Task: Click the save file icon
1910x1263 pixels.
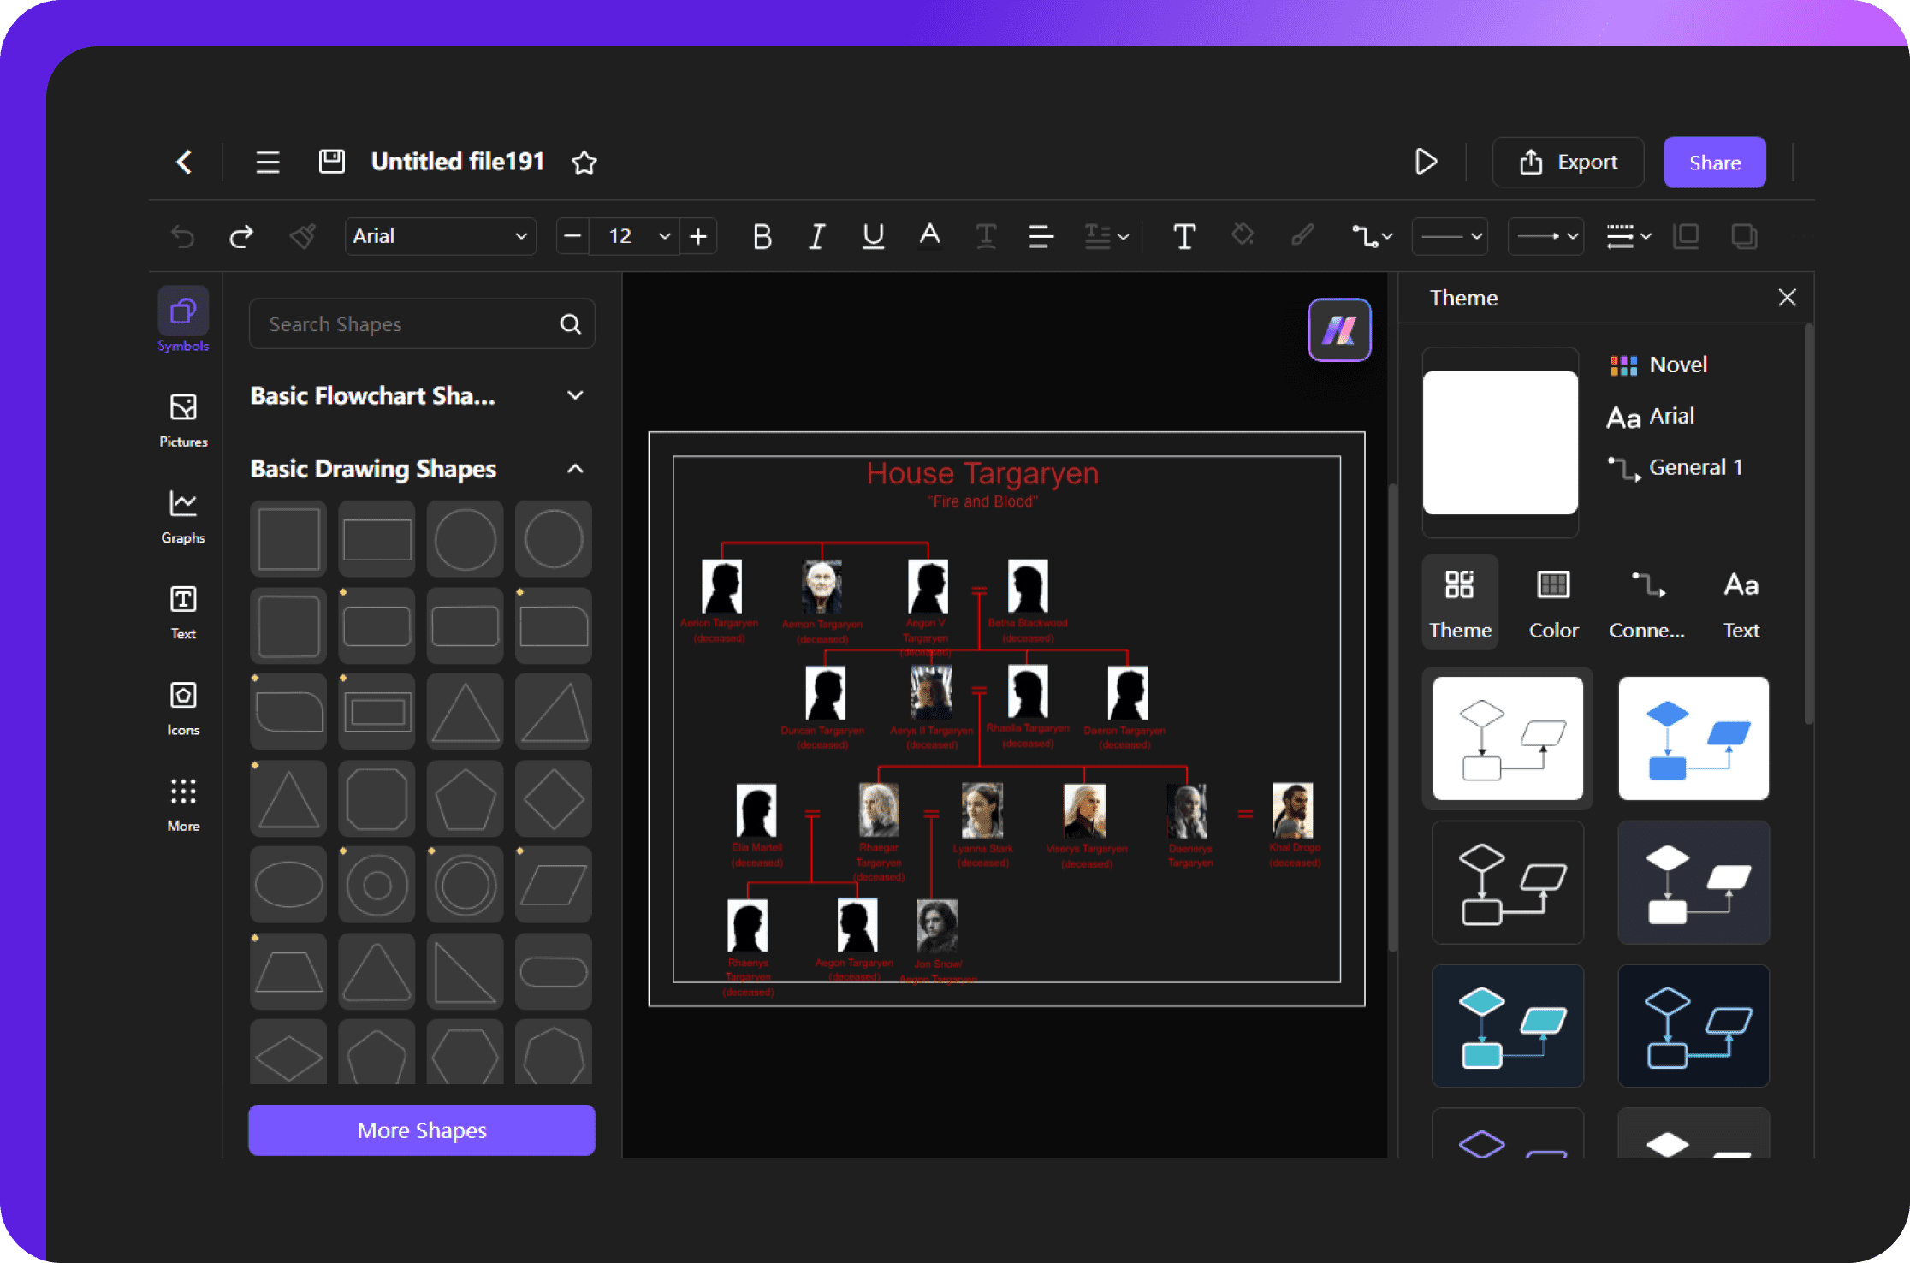Action: [332, 161]
